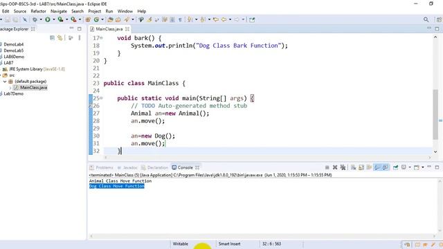
Task: Click Writable status bar entry
Action: pos(180,243)
